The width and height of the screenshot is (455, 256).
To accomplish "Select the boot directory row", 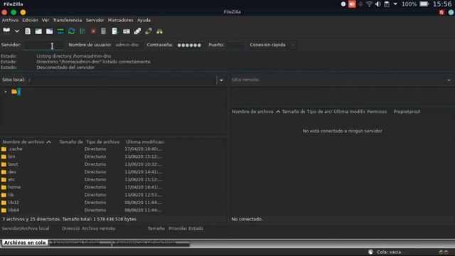I will [x=113, y=164].
